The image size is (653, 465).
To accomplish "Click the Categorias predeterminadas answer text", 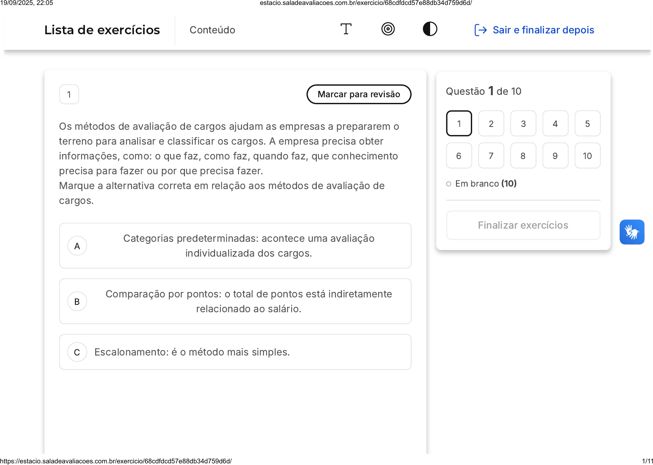I will click(248, 246).
